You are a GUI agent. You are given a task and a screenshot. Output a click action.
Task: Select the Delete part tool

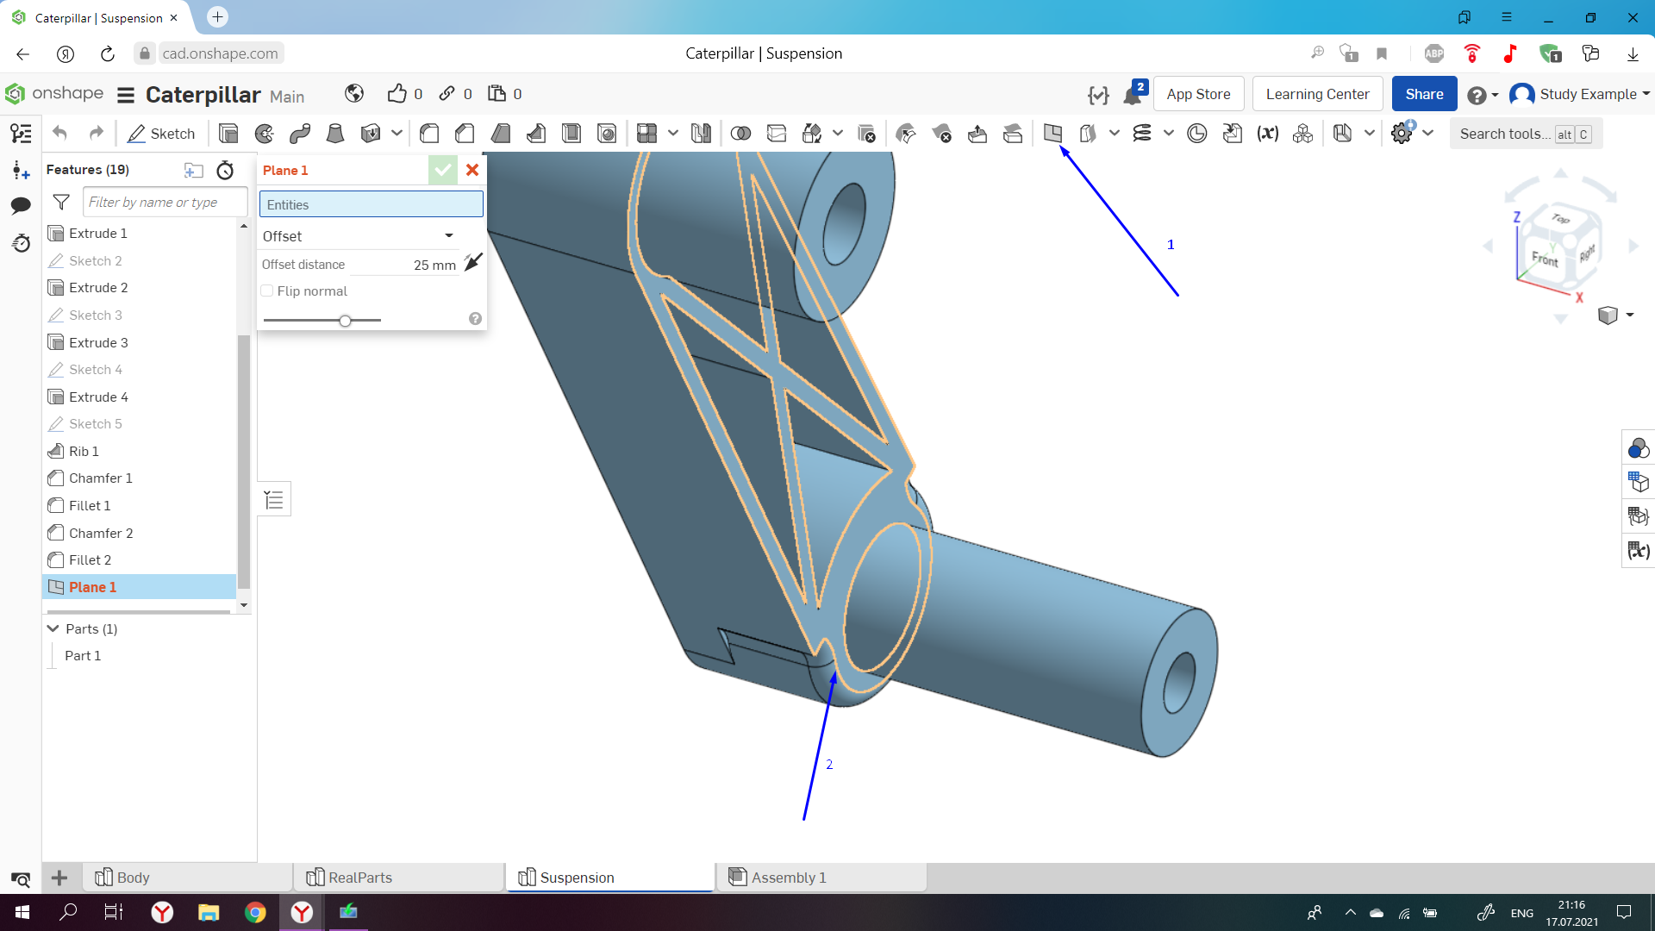[x=866, y=134]
